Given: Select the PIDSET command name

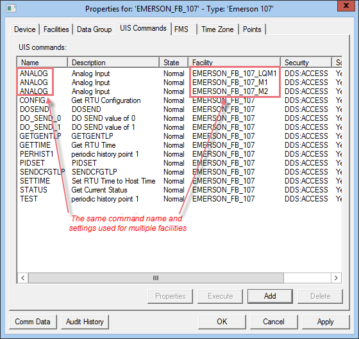Looking at the screenshot, I should (32, 163).
